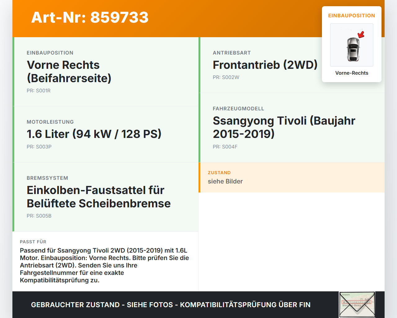Click the orange EINBAUPOSITION card title
Viewport: 397px width, 318px height.
tap(352, 15)
